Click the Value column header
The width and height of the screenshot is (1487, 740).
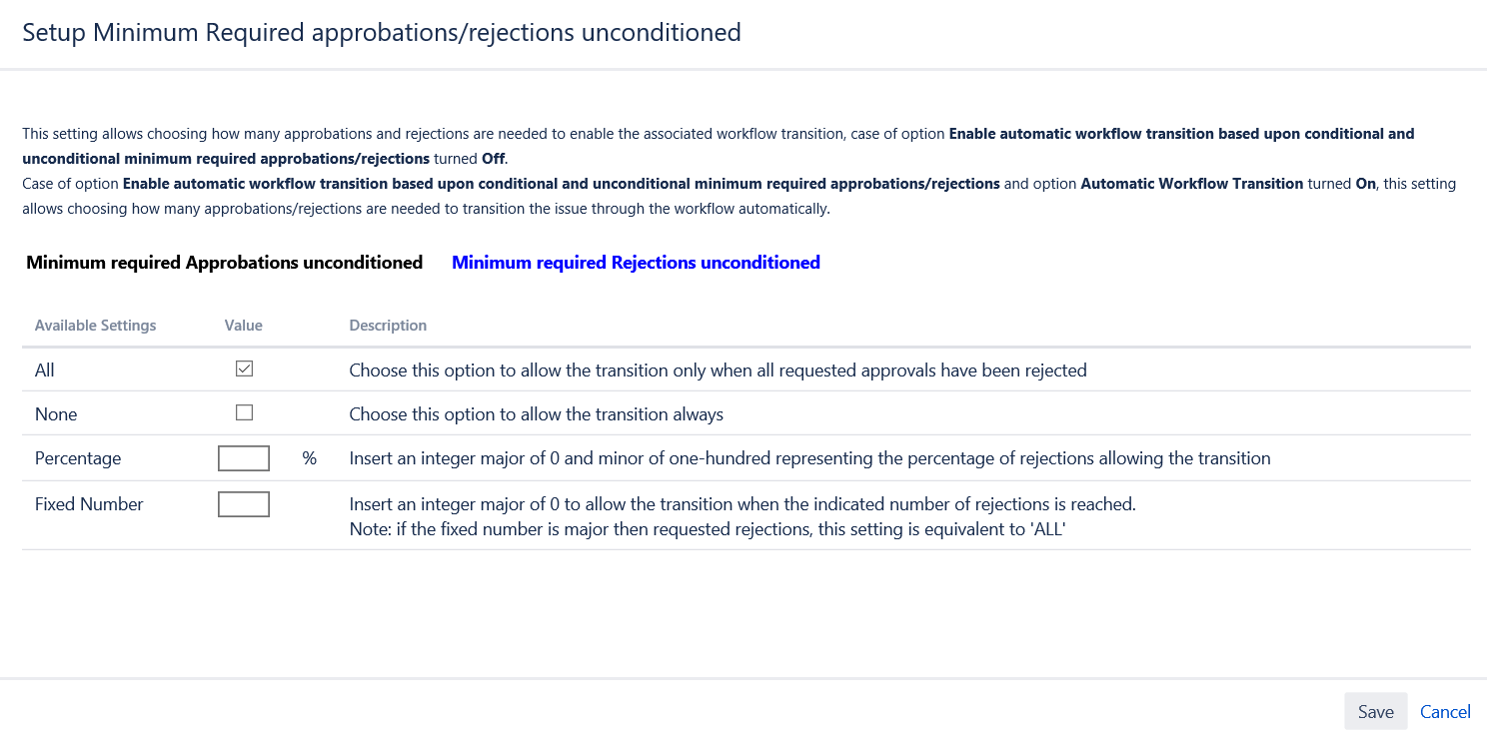point(244,326)
